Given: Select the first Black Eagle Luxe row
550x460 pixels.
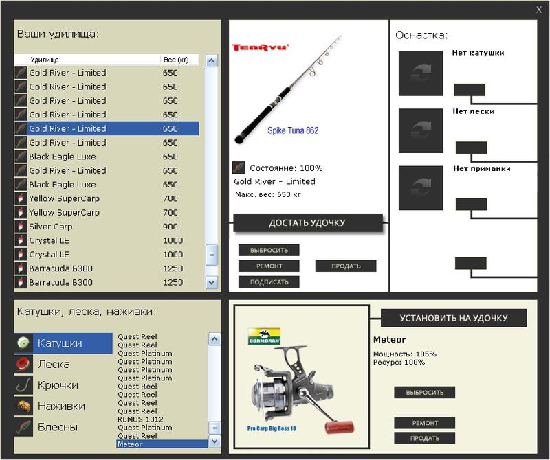Looking at the screenshot, I should click(x=107, y=157).
